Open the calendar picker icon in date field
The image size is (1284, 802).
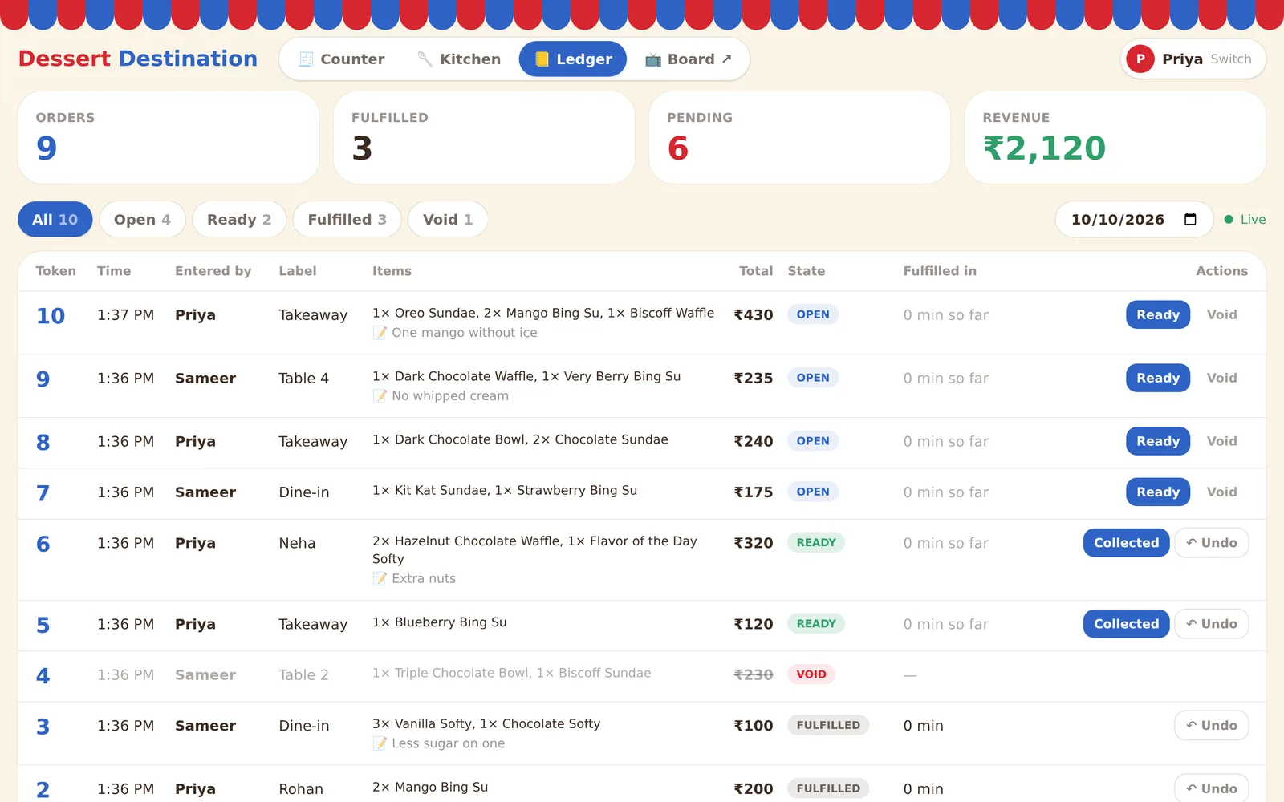point(1190,219)
